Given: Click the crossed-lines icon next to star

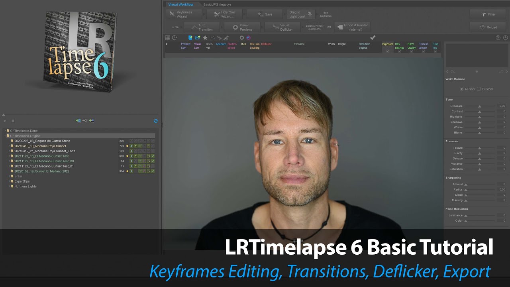Looking at the screenshot, I should (x=212, y=38).
